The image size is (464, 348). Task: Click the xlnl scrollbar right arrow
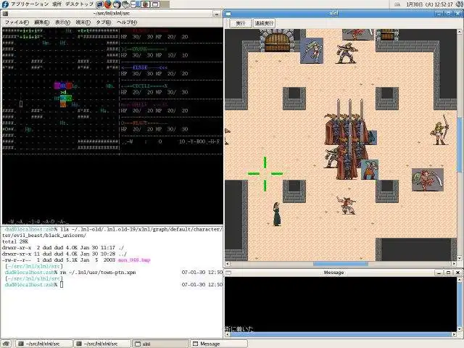click(x=455, y=264)
